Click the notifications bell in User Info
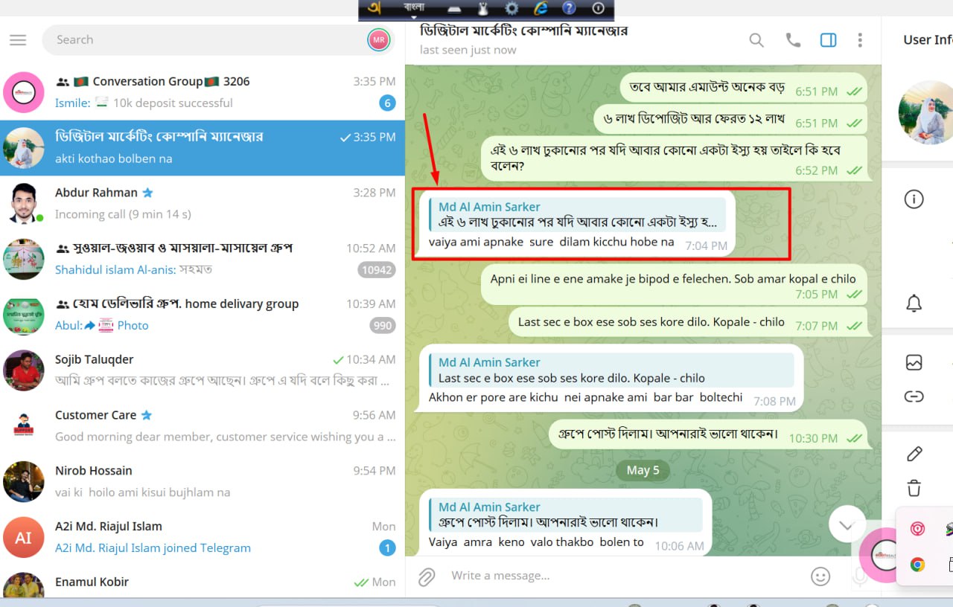Image resolution: width=953 pixels, height=607 pixels. coord(914,303)
